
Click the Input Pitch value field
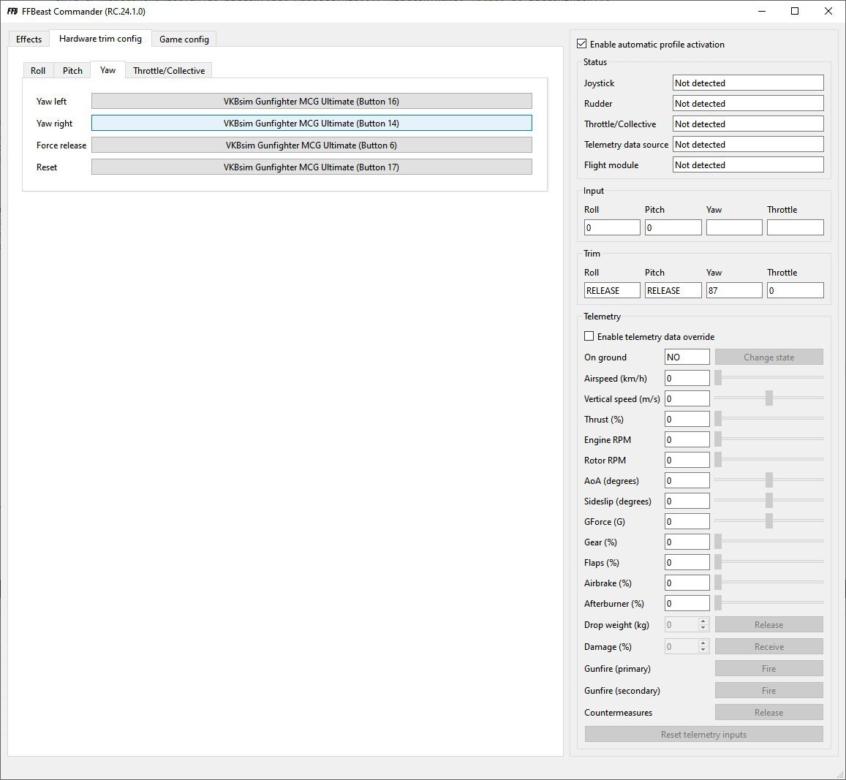click(x=673, y=227)
